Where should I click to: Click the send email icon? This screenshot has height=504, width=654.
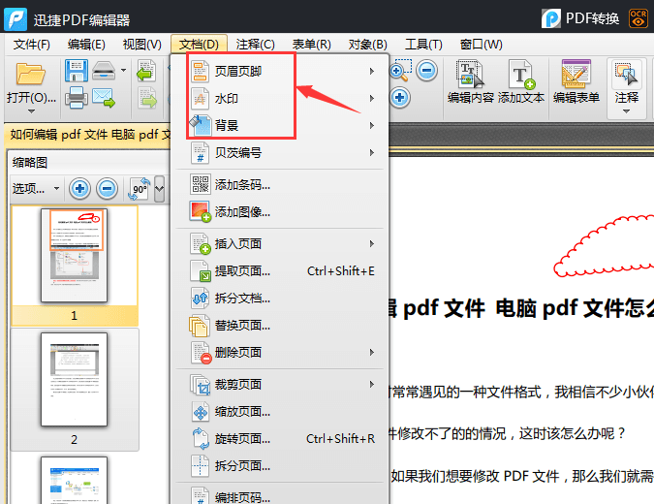click(104, 97)
